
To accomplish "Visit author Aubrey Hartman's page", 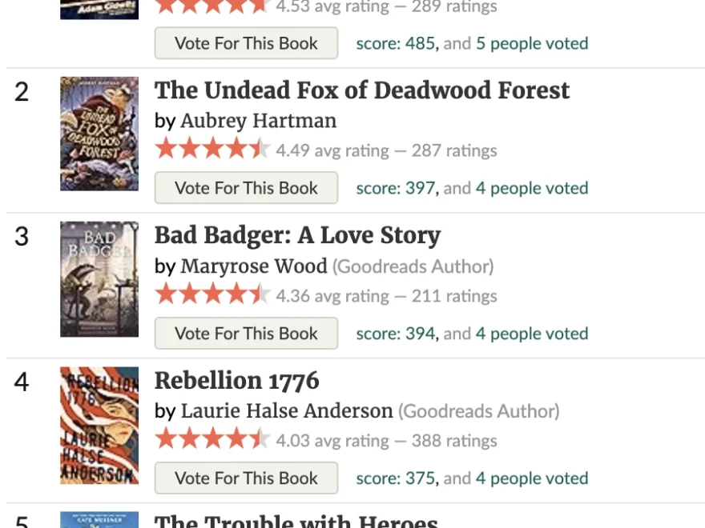I will (x=258, y=121).
